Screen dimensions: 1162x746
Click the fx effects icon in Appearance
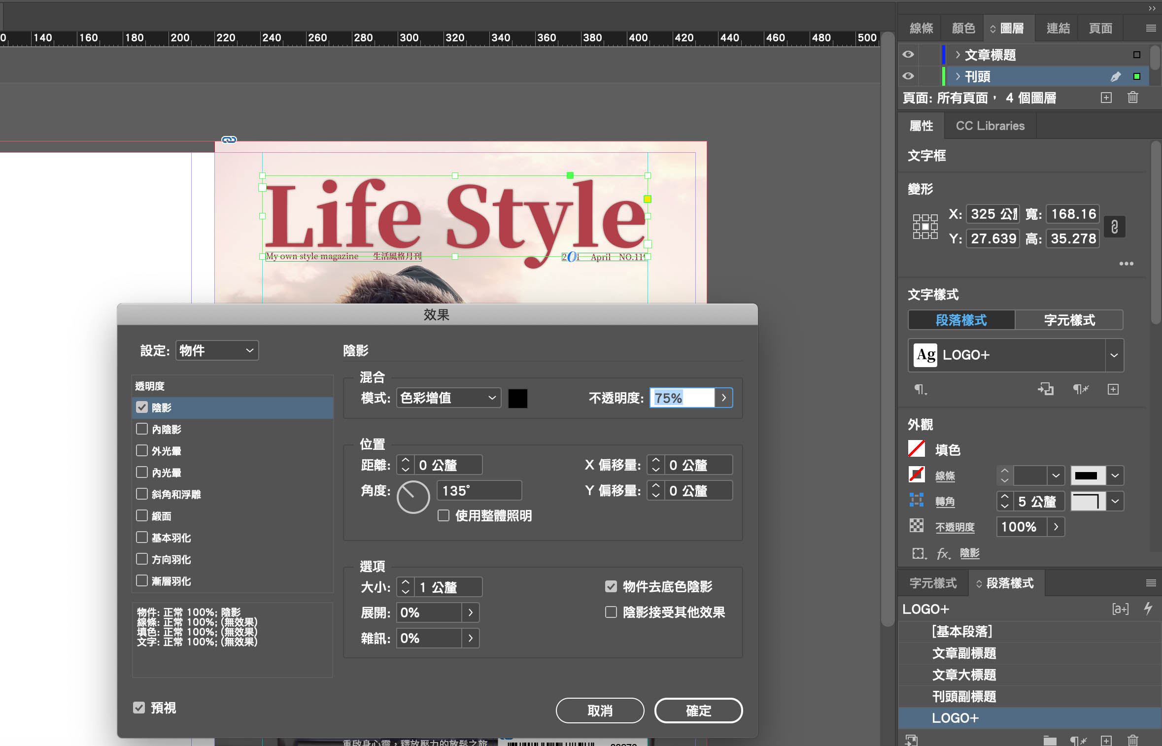(942, 553)
